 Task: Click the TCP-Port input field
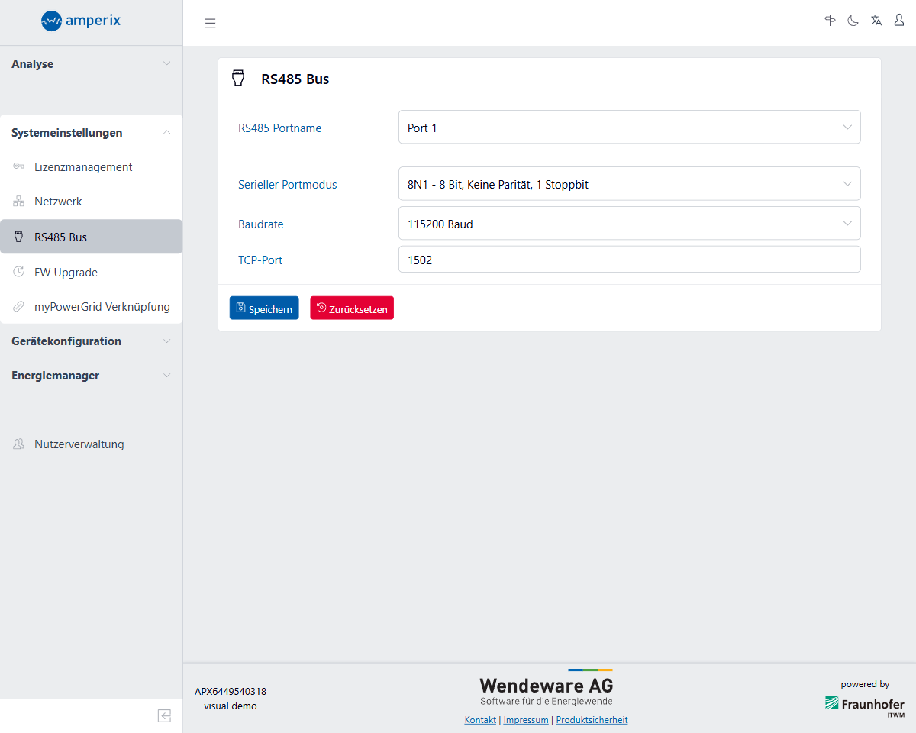(x=629, y=260)
